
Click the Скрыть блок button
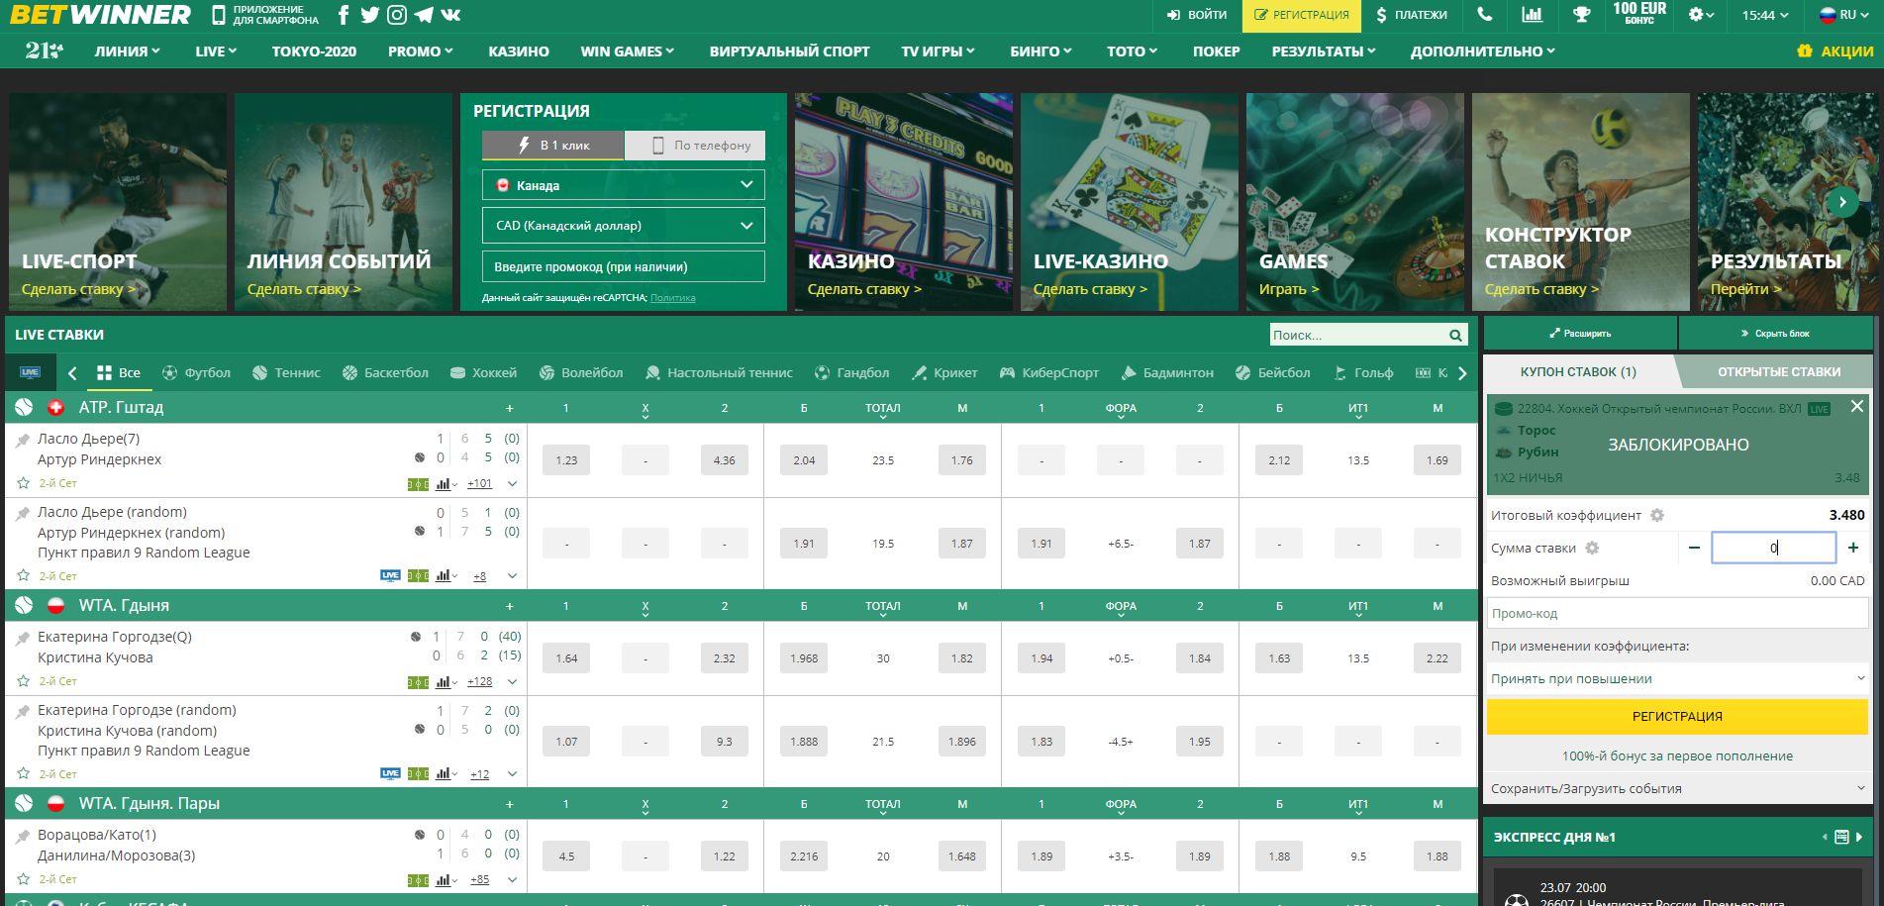1775,334
